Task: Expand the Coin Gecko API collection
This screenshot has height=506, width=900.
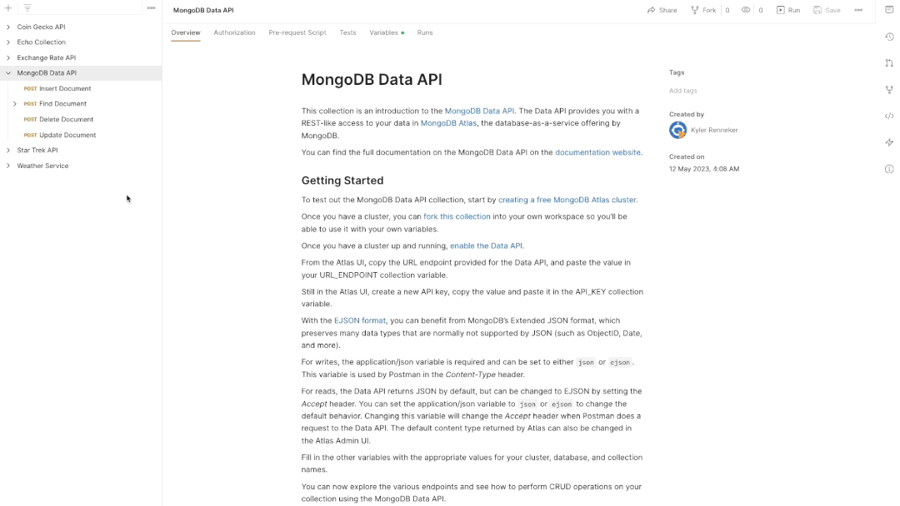Action: pos(8,27)
